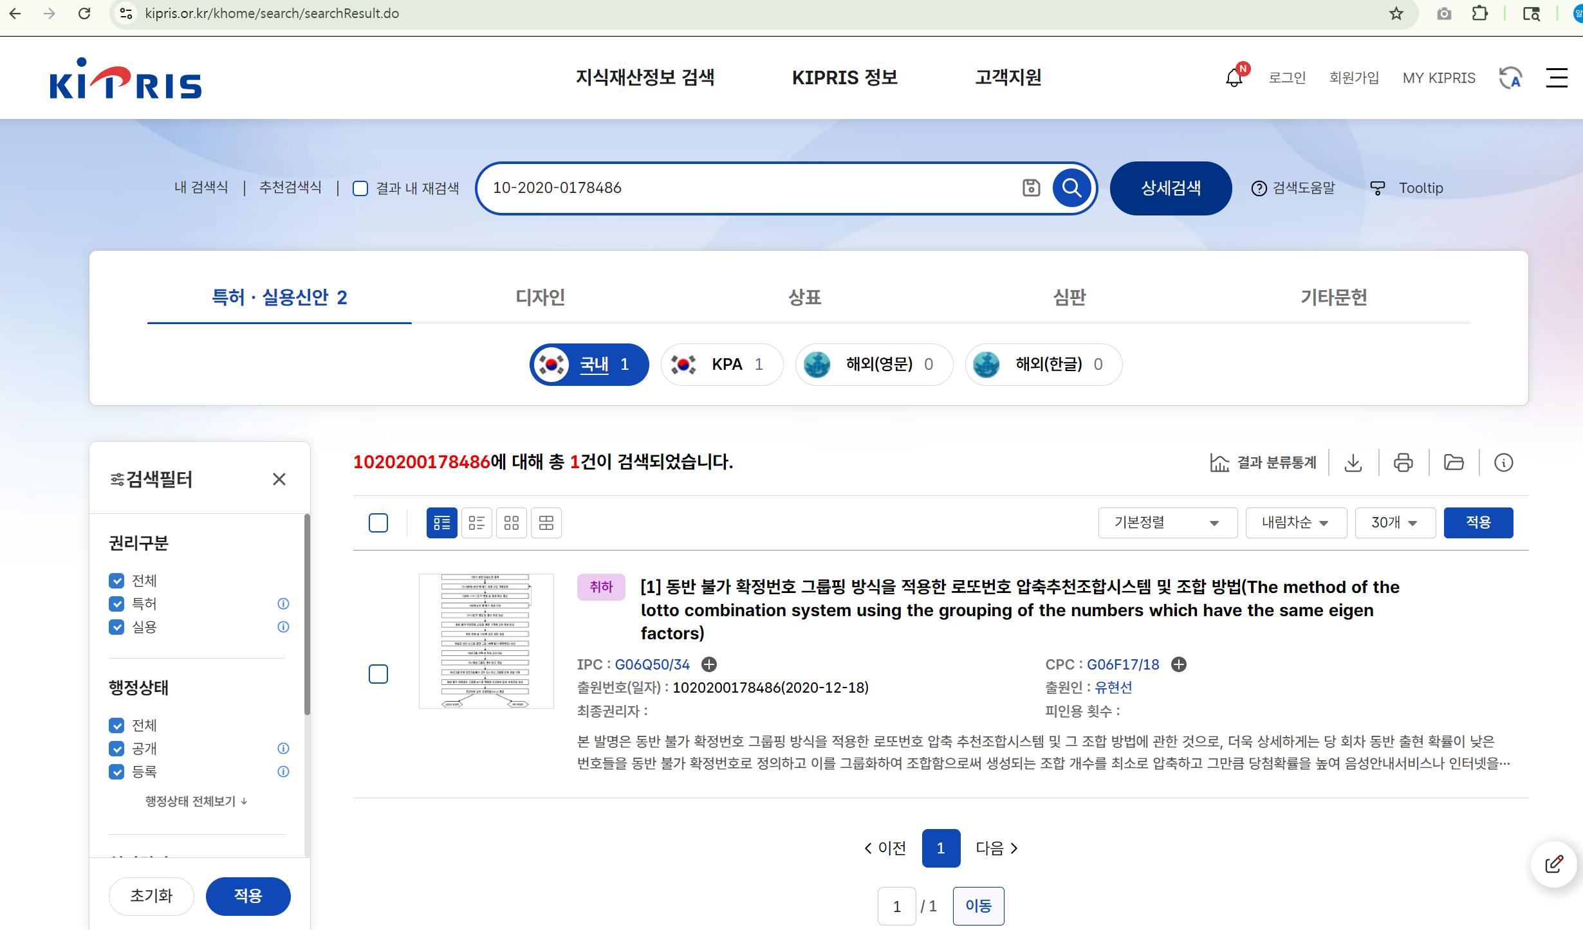Image resolution: width=1583 pixels, height=930 pixels.
Task: Select the split table view icon
Action: pyautogui.click(x=546, y=523)
